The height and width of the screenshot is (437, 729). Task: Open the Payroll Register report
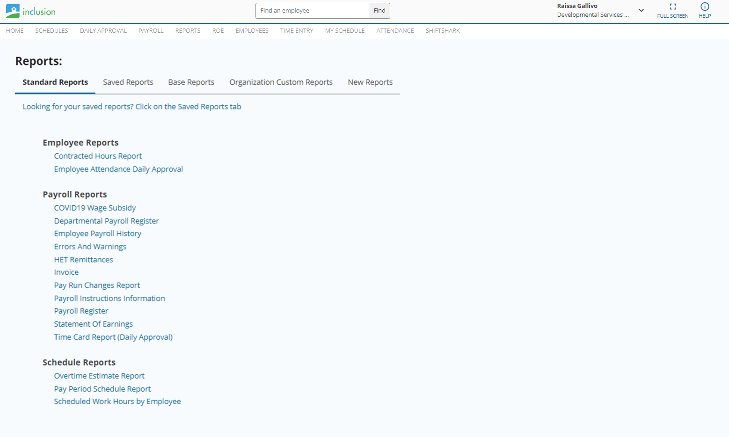pos(81,311)
